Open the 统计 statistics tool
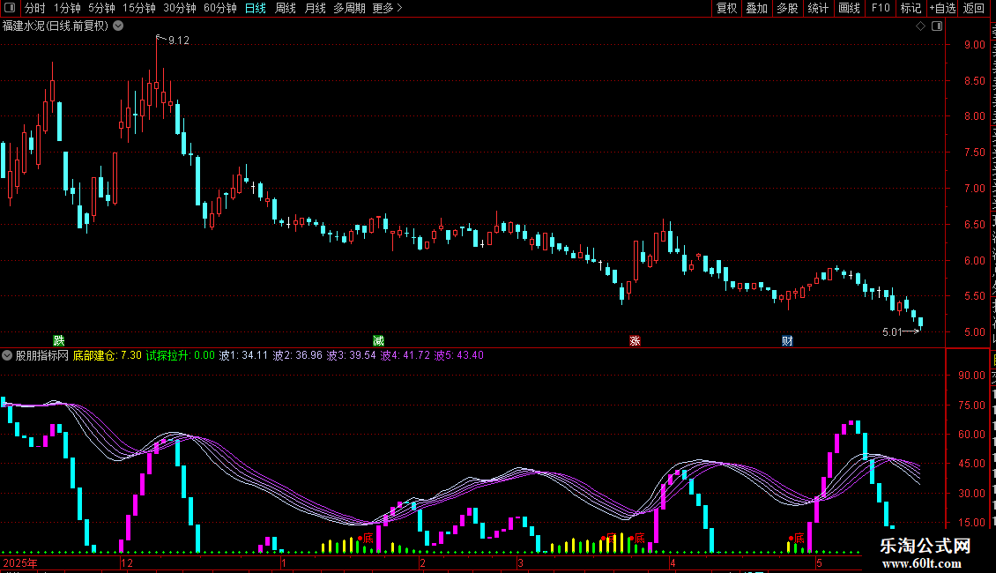The image size is (996, 573). click(x=817, y=8)
